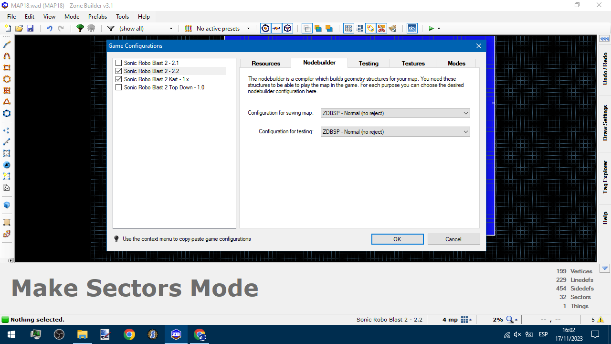
Task: Open Visual Mode with blue cube icon
Action: tap(7, 205)
